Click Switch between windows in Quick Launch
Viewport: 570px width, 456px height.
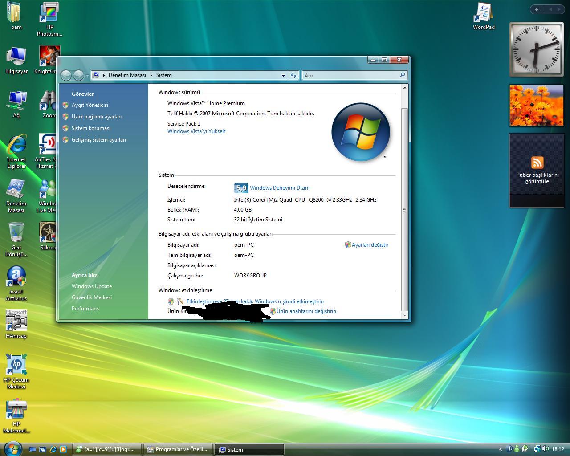[x=43, y=449]
